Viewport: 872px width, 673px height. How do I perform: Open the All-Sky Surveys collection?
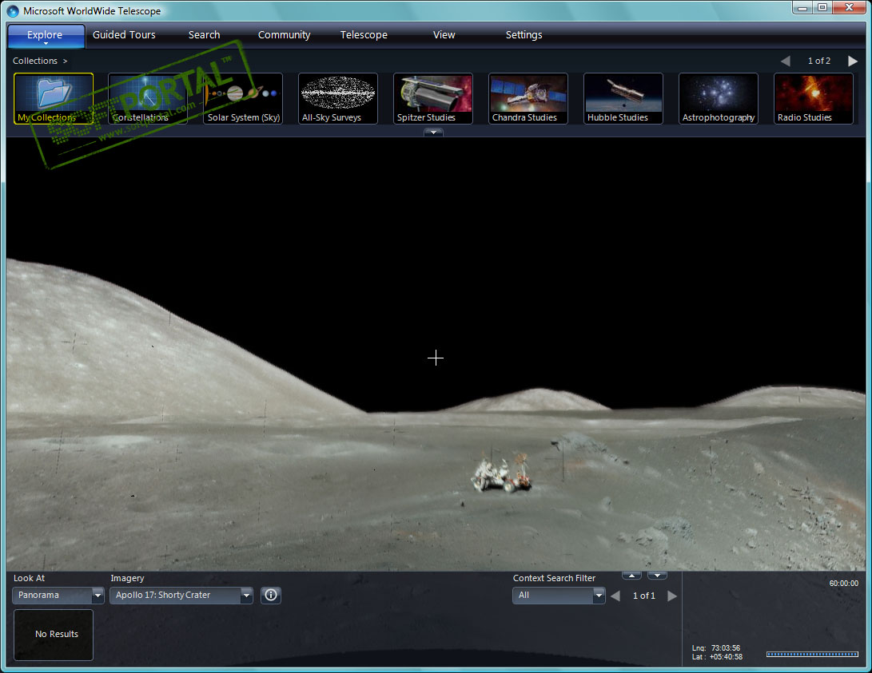[x=338, y=98]
